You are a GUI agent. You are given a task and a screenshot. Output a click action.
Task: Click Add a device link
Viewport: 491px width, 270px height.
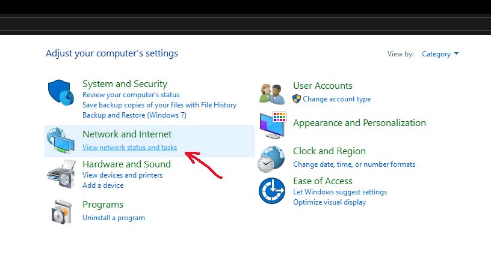point(103,185)
